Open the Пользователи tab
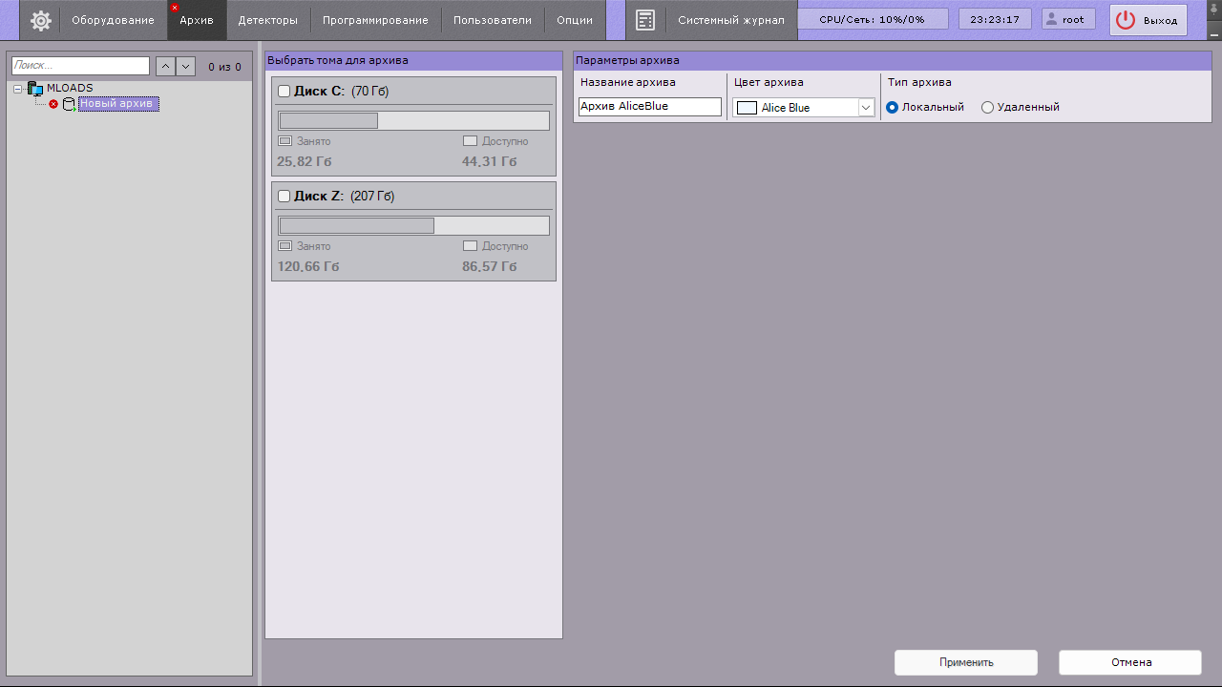The image size is (1222, 687). click(493, 20)
